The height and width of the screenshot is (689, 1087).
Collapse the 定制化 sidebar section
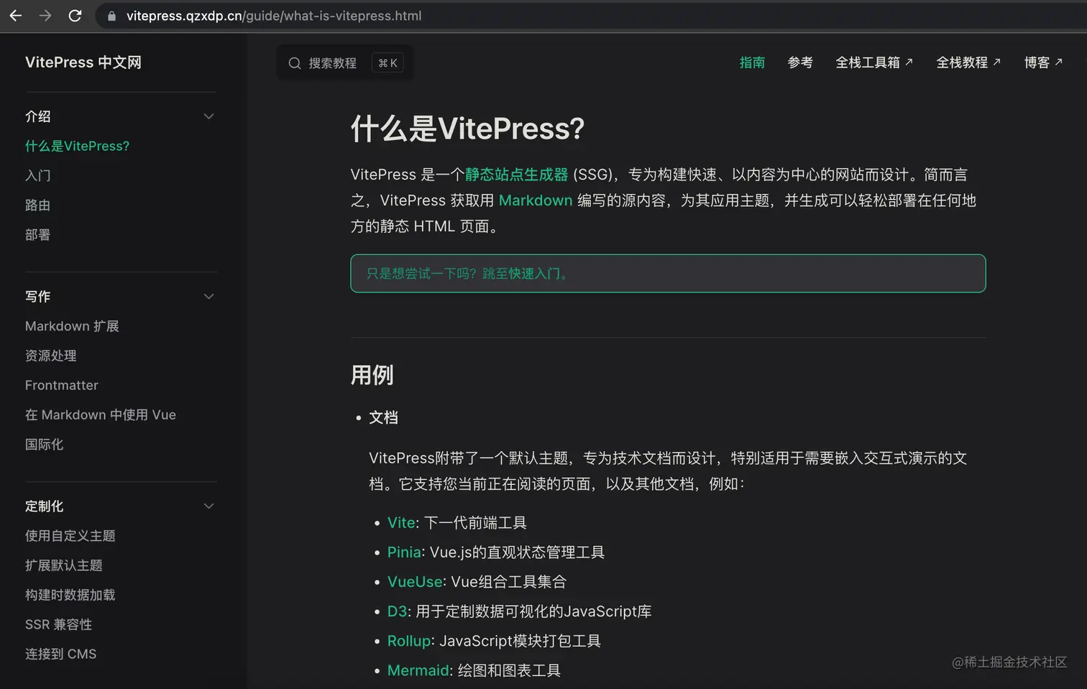click(x=208, y=507)
